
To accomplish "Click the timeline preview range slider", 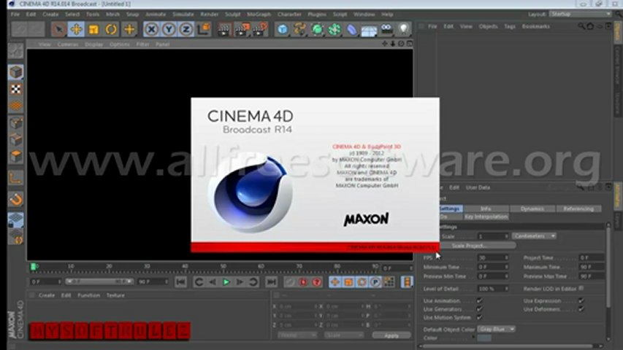I will click(99, 281).
